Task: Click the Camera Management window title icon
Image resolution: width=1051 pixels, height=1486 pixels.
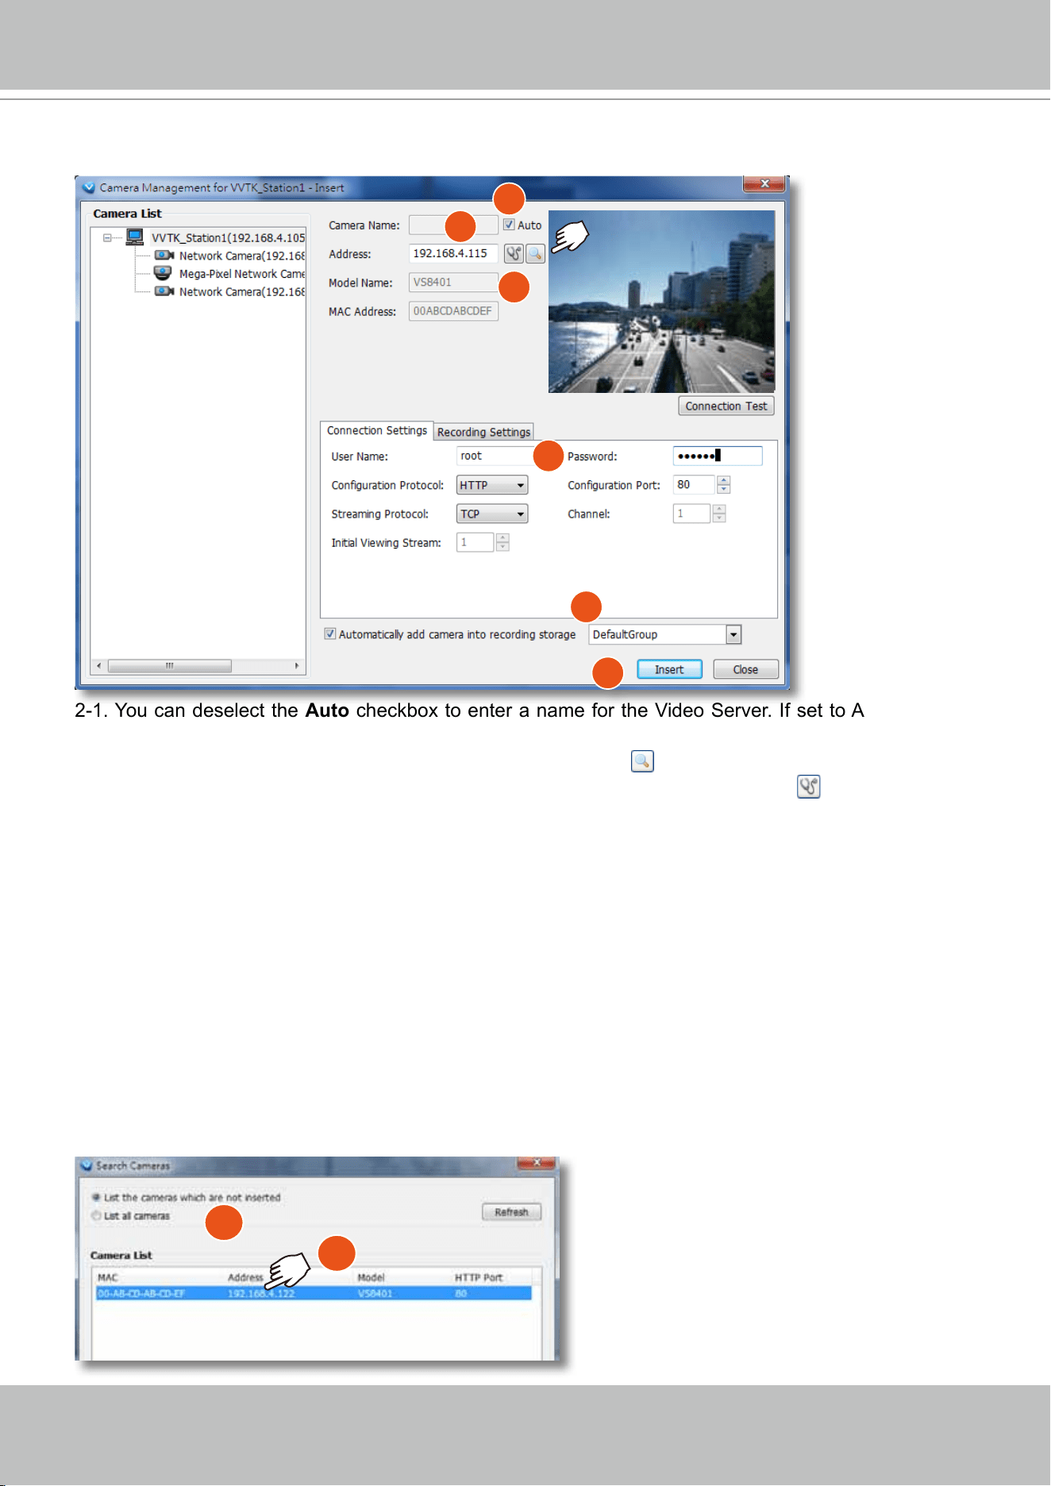Action: tap(89, 187)
